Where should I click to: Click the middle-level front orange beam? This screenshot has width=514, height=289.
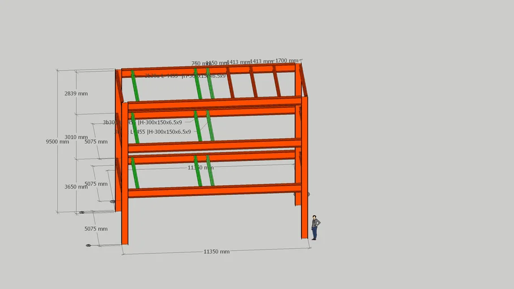[215, 145]
